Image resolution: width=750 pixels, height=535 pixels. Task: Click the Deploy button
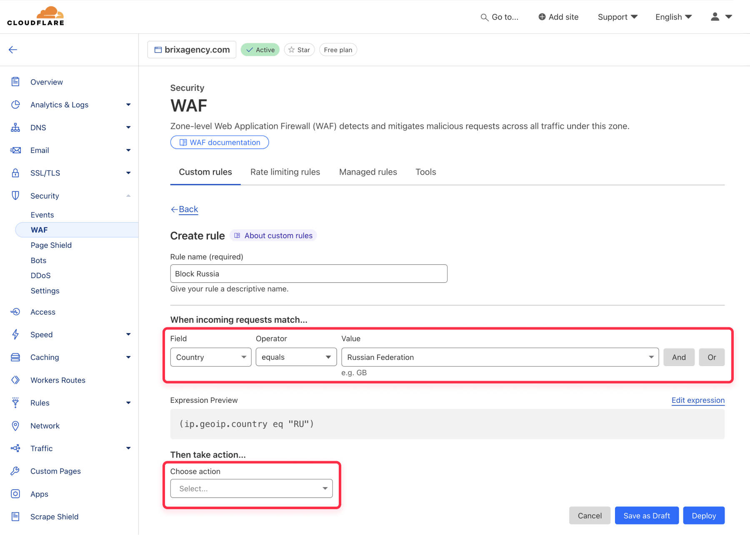coord(704,516)
